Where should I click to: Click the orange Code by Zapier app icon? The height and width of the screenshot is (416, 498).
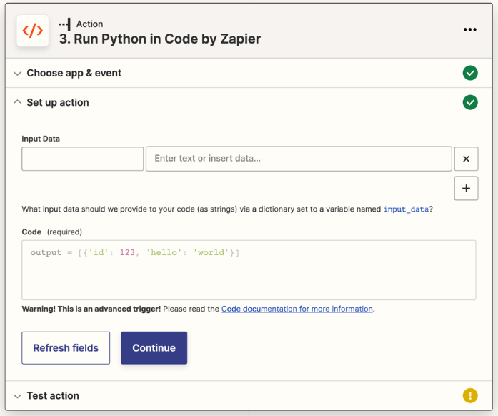coord(33,31)
